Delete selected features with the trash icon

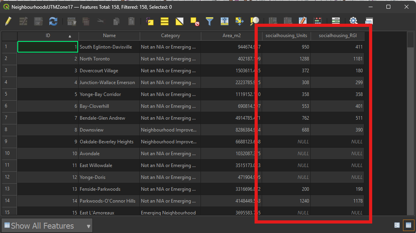tap(86, 21)
